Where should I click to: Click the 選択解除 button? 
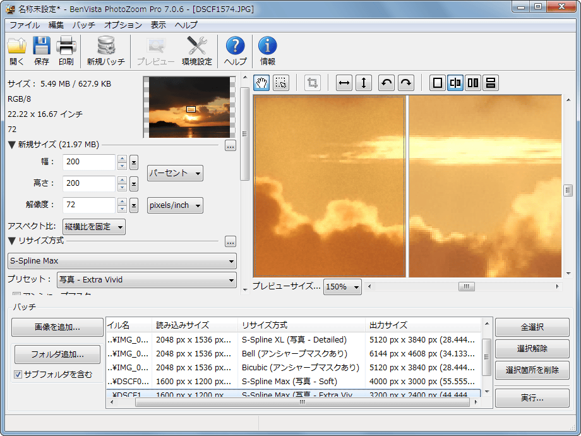[532, 349]
